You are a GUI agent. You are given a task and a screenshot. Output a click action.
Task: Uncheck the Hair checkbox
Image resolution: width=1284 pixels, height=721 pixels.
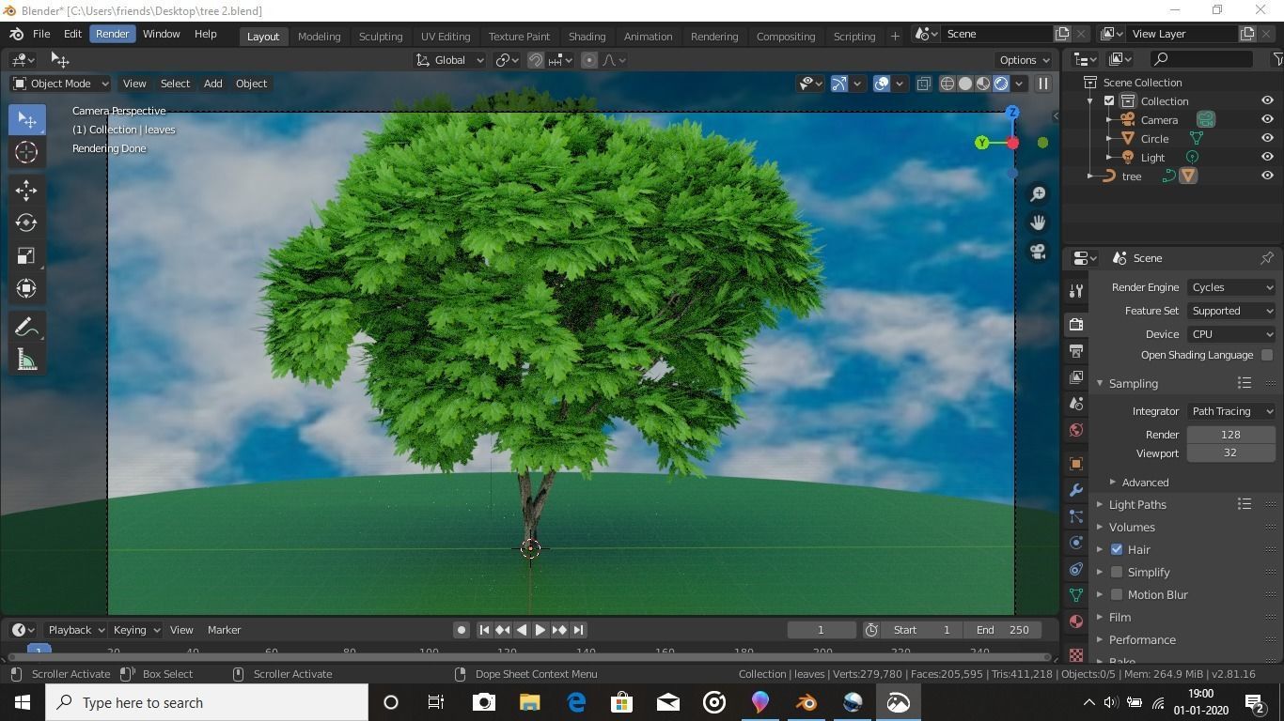click(1117, 549)
